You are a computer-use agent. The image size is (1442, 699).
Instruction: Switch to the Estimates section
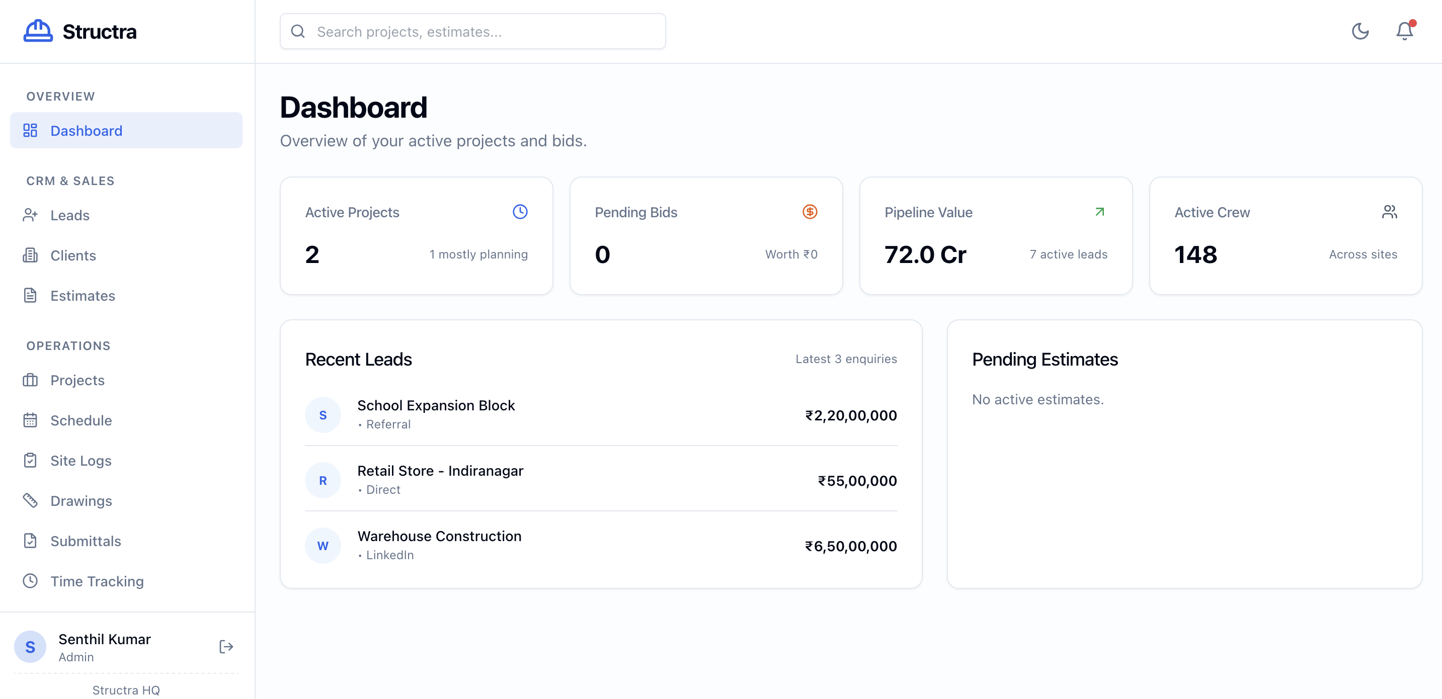(83, 296)
